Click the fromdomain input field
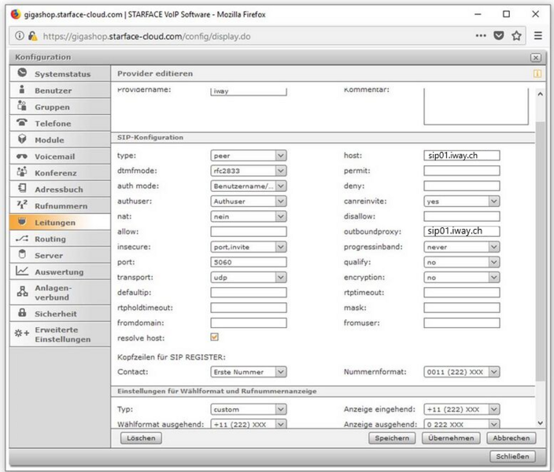This screenshot has height=472, width=554. 249,323
